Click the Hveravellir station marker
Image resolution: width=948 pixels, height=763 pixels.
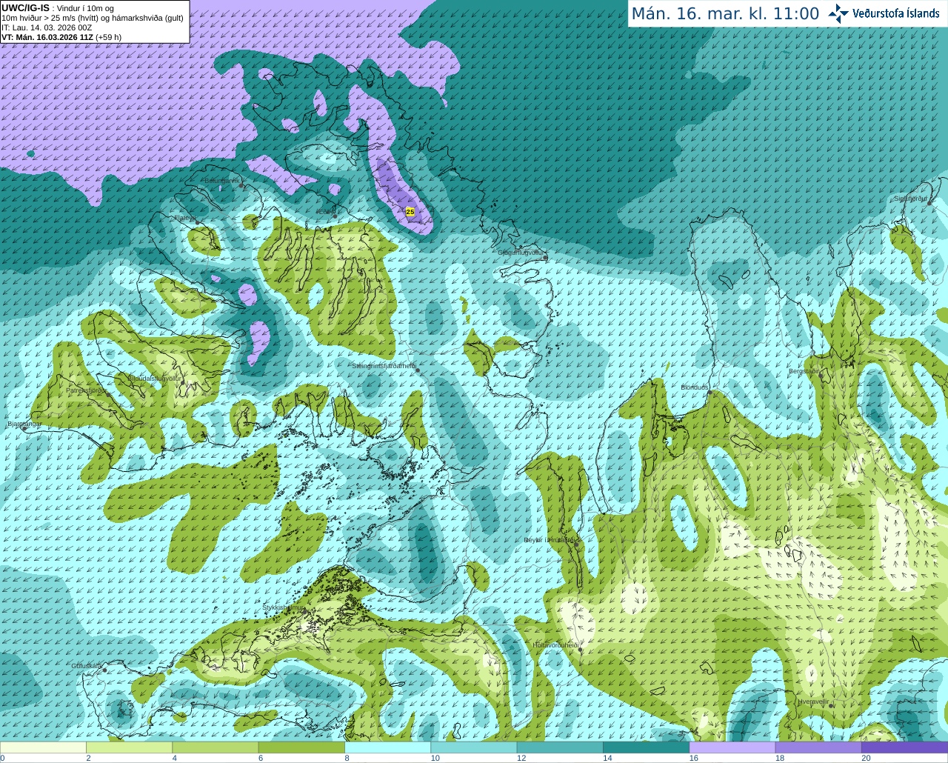pyautogui.click(x=832, y=705)
